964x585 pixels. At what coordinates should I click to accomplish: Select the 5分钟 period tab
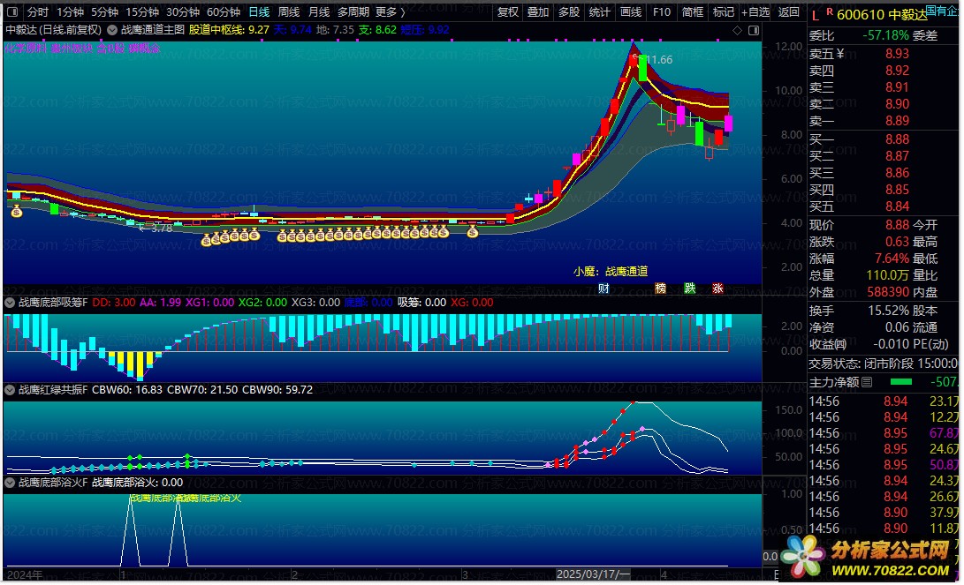[x=104, y=11]
